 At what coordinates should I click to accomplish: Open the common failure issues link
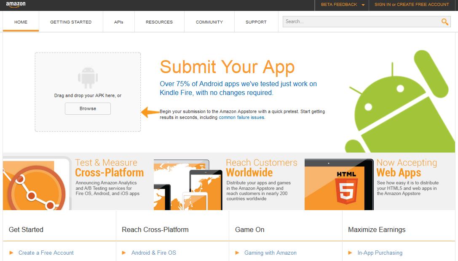[241, 117]
